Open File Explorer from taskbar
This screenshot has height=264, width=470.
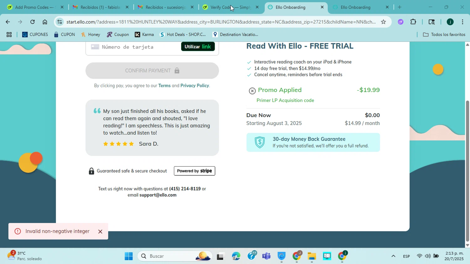[312, 256]
